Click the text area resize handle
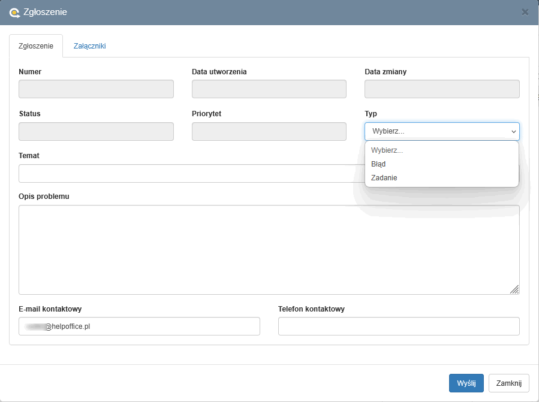The image size is (539, 402). pyautogui.click(x=514, y=289)
